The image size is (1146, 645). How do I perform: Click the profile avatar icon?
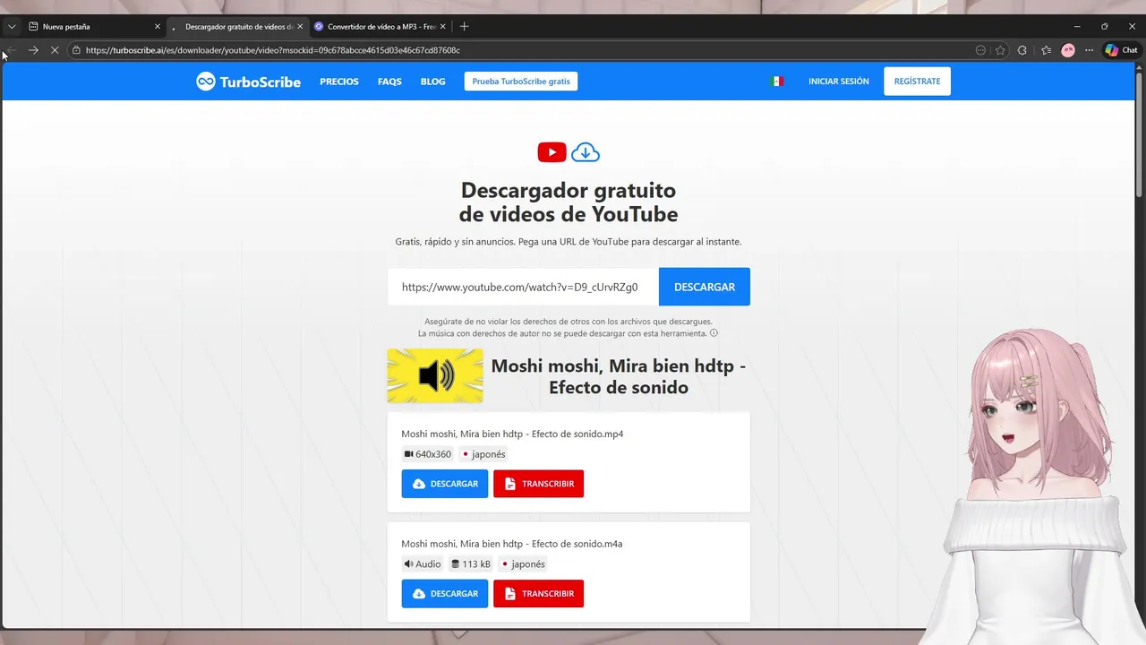pos(1068,50)
